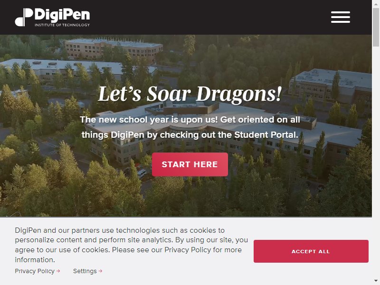This screenshot has width=380, height=285.
Task: Click the 'Let's Soar Dragons!' heading
Action: point(190,94)
